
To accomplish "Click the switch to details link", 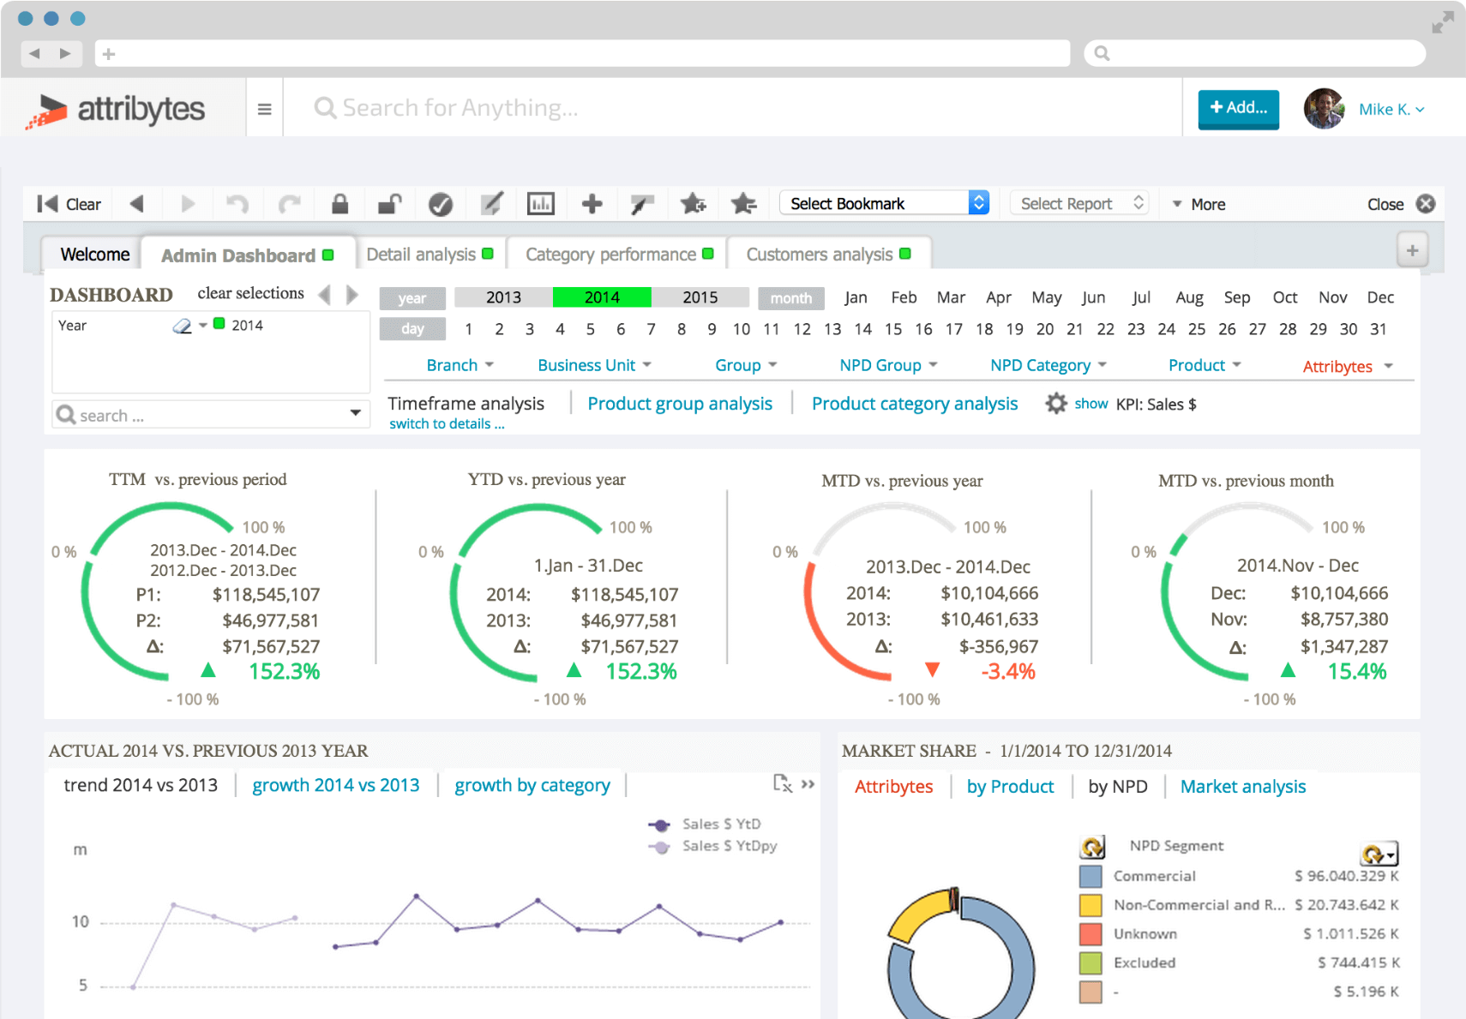I will pos(447,424).
